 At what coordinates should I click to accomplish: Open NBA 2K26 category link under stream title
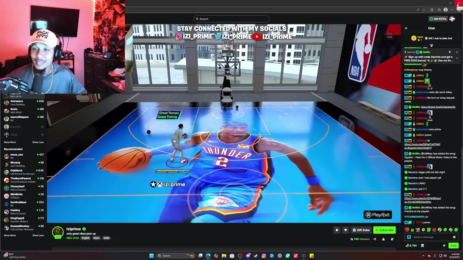73,238
